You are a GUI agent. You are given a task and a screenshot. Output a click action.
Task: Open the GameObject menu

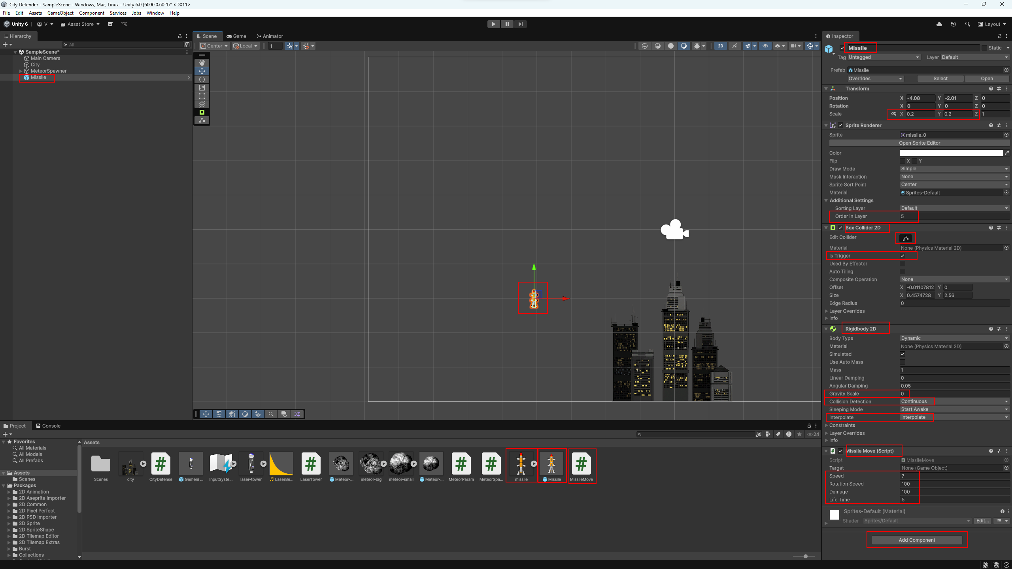(x=60, y=13)
